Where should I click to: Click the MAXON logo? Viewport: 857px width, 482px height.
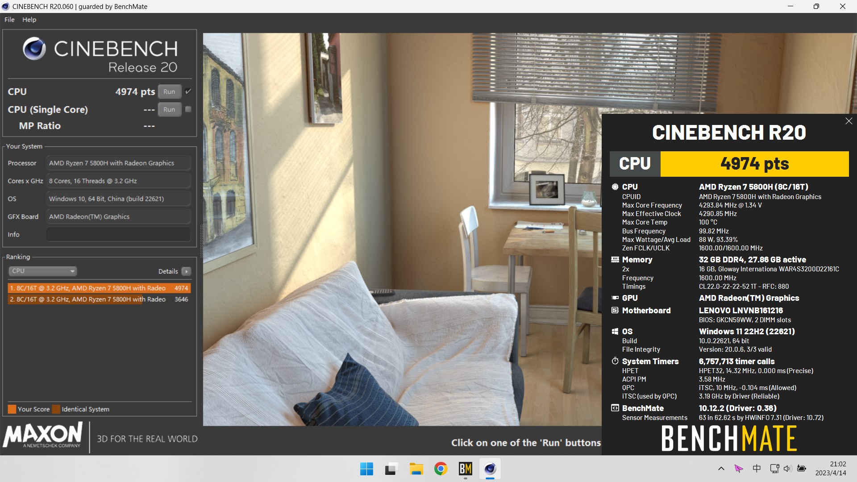tap(43, 435)
